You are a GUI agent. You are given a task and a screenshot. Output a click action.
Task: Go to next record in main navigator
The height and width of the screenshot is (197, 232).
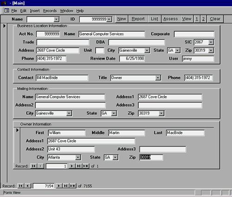59,185
